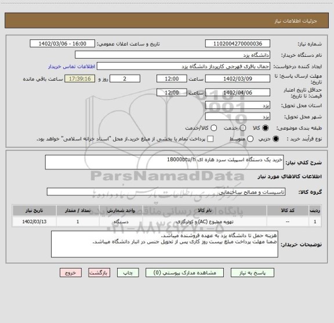Click the نام کالا column header
334x323 pixels.
pos(205,211)
